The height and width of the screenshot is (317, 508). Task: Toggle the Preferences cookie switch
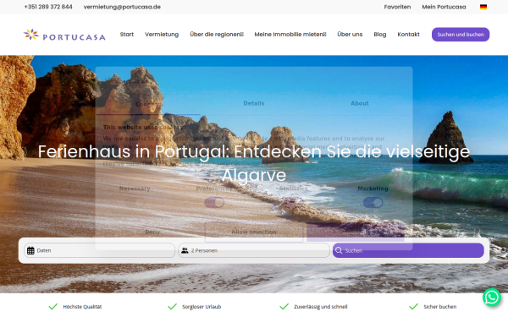click(214, 203)
